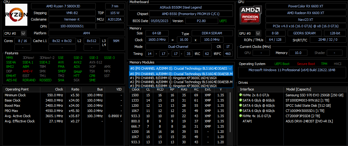This screenshot has height=146, width=348.
Task: Click the BIOS Date 05/05/2023 field
Action: click(x=160, y=21)
